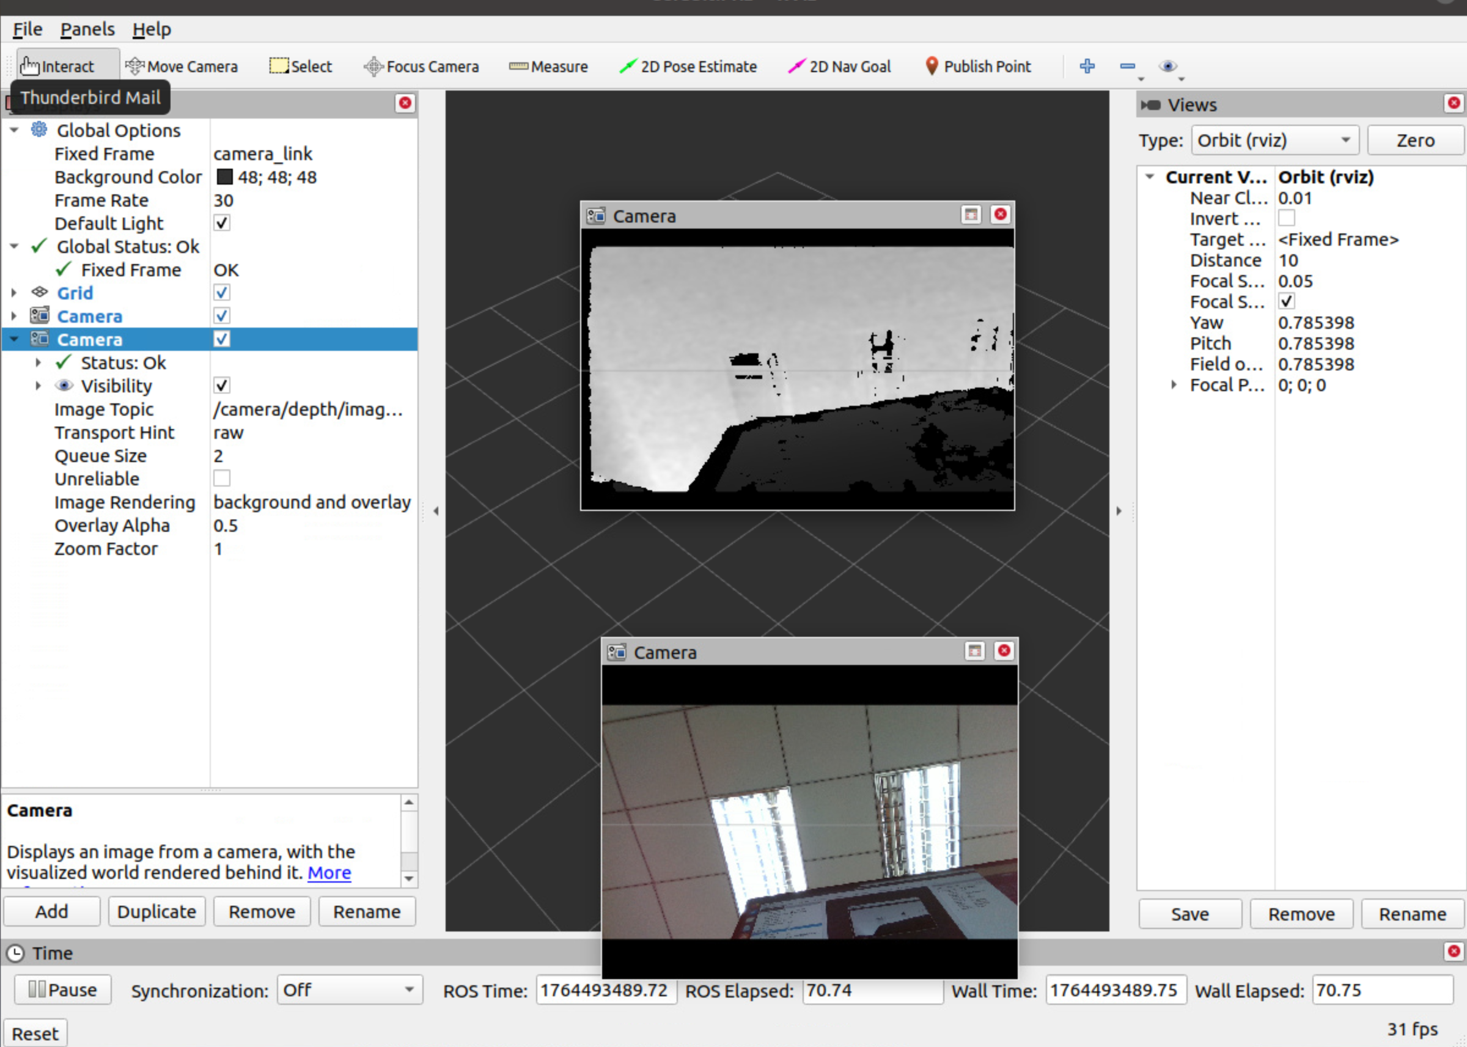Click the blue minus remove-tool icon

click(1127, 67)
